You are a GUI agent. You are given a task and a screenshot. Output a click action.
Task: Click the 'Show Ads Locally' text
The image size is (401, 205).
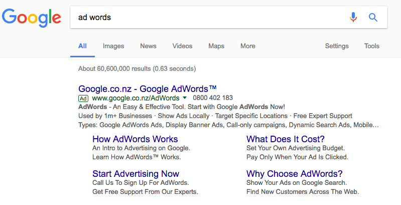click(x=184, y=116)
